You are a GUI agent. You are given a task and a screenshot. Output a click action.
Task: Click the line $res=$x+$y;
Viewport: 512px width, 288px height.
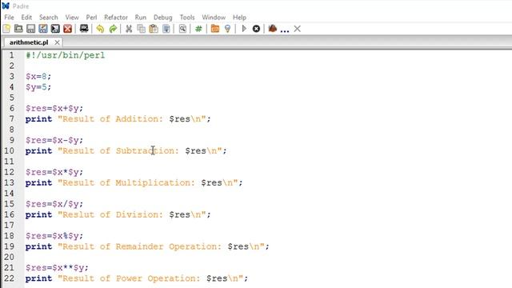pyautogui.click(x=54, y=109)
